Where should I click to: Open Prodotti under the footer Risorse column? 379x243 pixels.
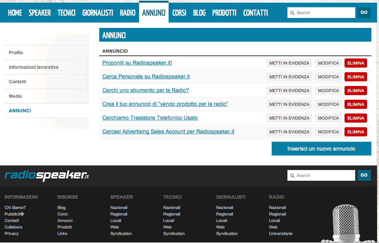[64, 227]
